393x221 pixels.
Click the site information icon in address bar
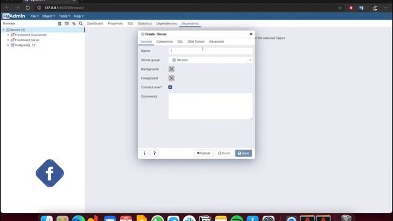click(x=39, y=8)
